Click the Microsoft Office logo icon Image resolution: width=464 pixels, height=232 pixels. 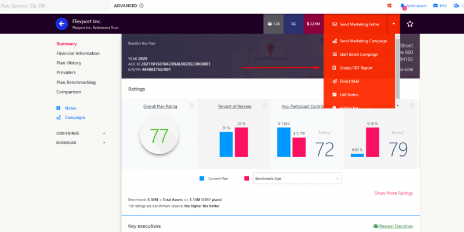tap(389, 6)
